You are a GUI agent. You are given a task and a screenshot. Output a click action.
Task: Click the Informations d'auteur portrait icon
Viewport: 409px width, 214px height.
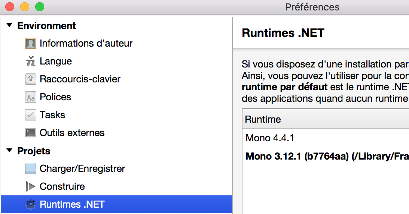(x=31, y=43)
